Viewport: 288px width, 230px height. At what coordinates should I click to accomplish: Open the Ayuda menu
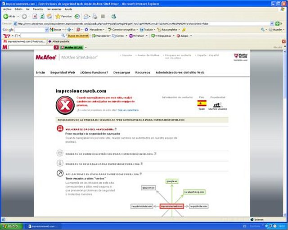click(68, 9)
